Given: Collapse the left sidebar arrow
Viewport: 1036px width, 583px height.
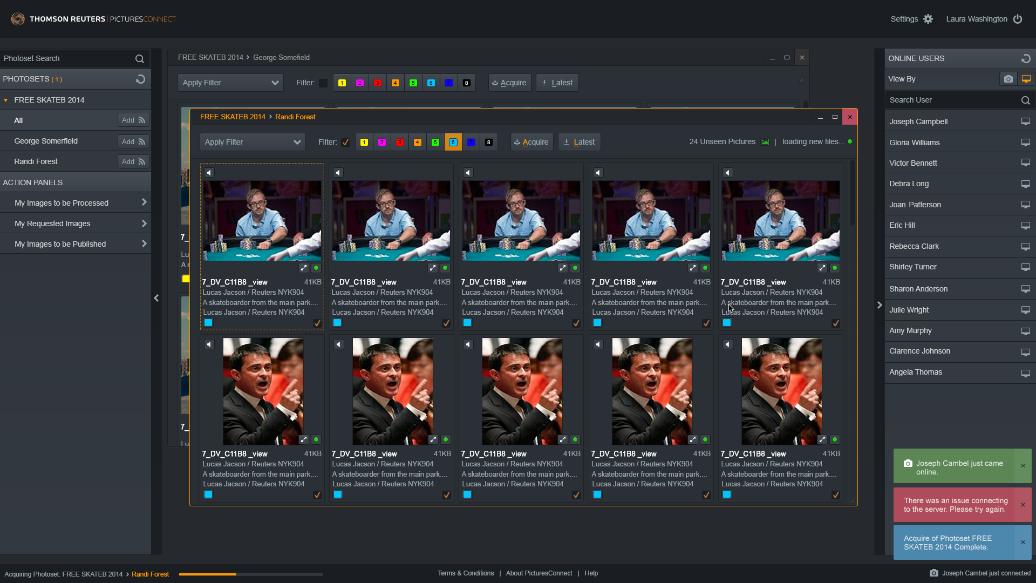Looking at the screenshot, I should (x=156, y=298).
